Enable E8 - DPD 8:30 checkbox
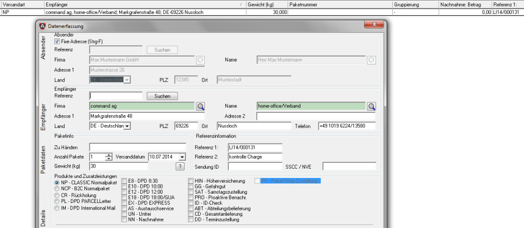The width and height of the screenshot is (524, 228). tap(124, 181)
